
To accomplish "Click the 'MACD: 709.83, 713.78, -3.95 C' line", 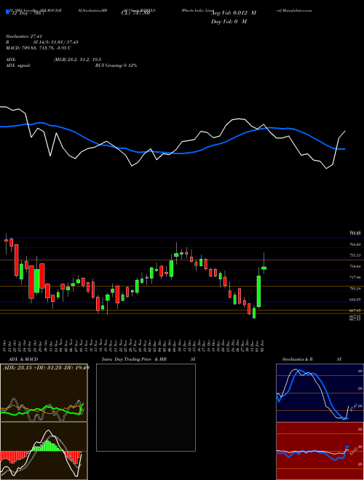I will (x=39, y=48).
